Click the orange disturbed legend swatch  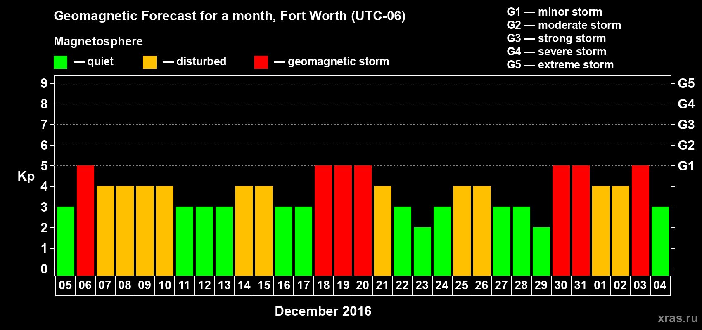pos(149,62)
